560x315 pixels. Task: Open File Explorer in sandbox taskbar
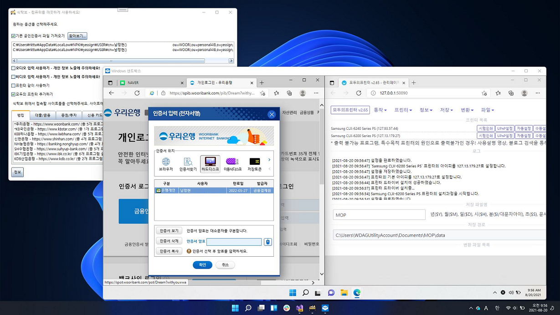[x=344, y=293]
